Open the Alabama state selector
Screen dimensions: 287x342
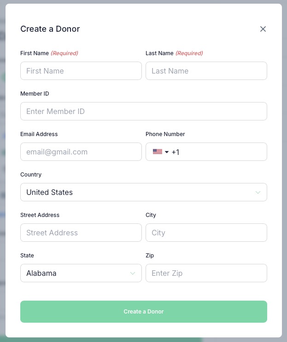81,273
